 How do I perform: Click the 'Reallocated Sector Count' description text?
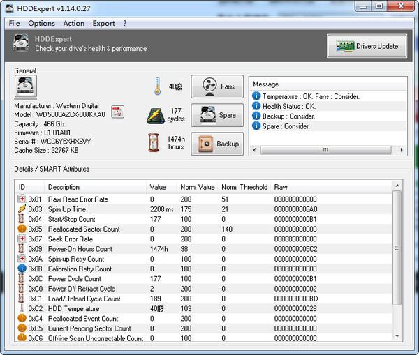[x=84, y=229]
